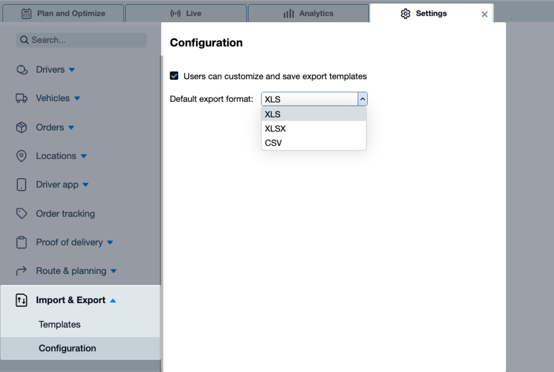Click the Route & planning arrow icon

tap(21, 271)
